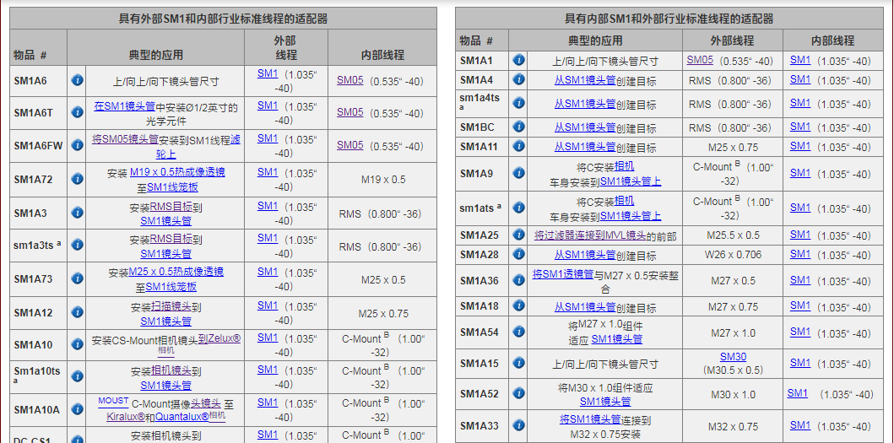Image resolution: width=894 pixels, height=443 pixels.
Task: Click info icon next to SM1A25
Action: coord(519,235)
